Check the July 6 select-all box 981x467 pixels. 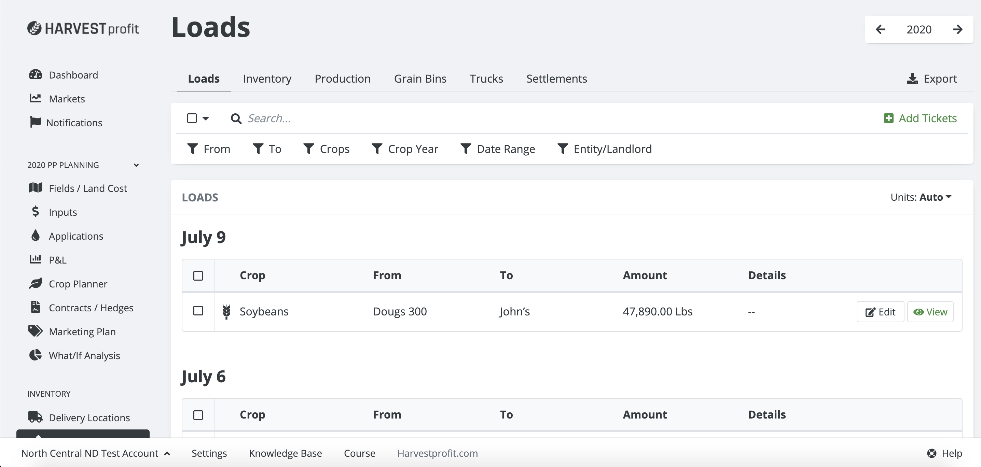pyautogui.click(x=198, y=414)
